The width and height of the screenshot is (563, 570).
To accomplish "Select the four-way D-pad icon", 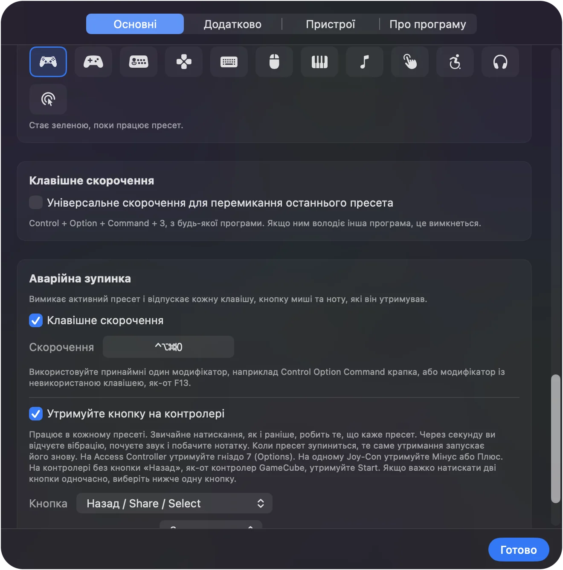I will coord(184,62).
